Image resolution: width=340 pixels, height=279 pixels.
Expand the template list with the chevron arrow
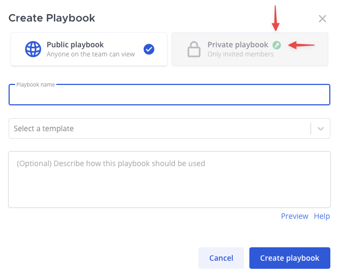(321, 128)
